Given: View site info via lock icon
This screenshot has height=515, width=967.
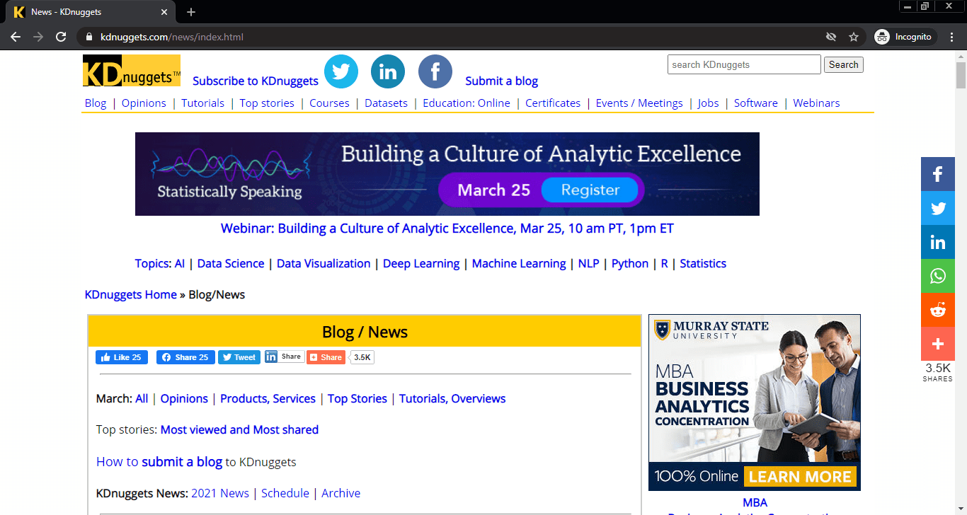Looking at the screenshot, I should tap(89, 37).
